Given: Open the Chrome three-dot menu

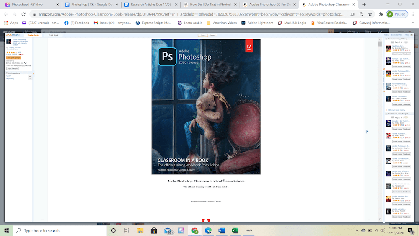Looking at the screenshot, I should click(x=413, y=14).
